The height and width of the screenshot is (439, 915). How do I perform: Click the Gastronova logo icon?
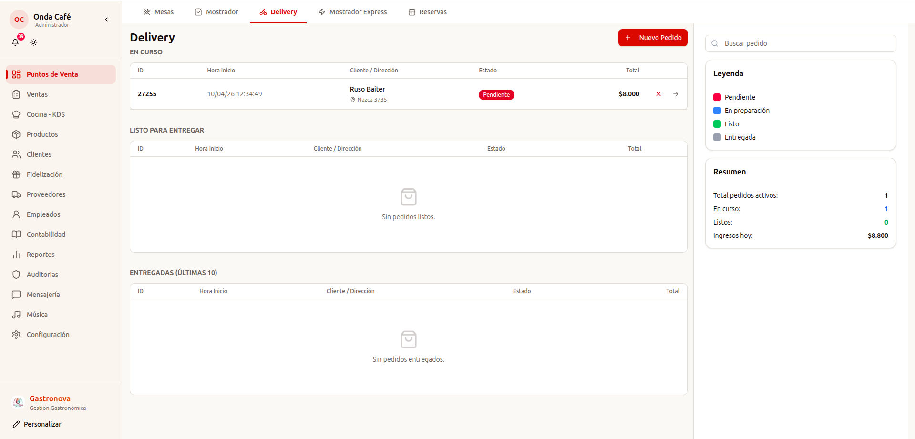pos(18,402)
